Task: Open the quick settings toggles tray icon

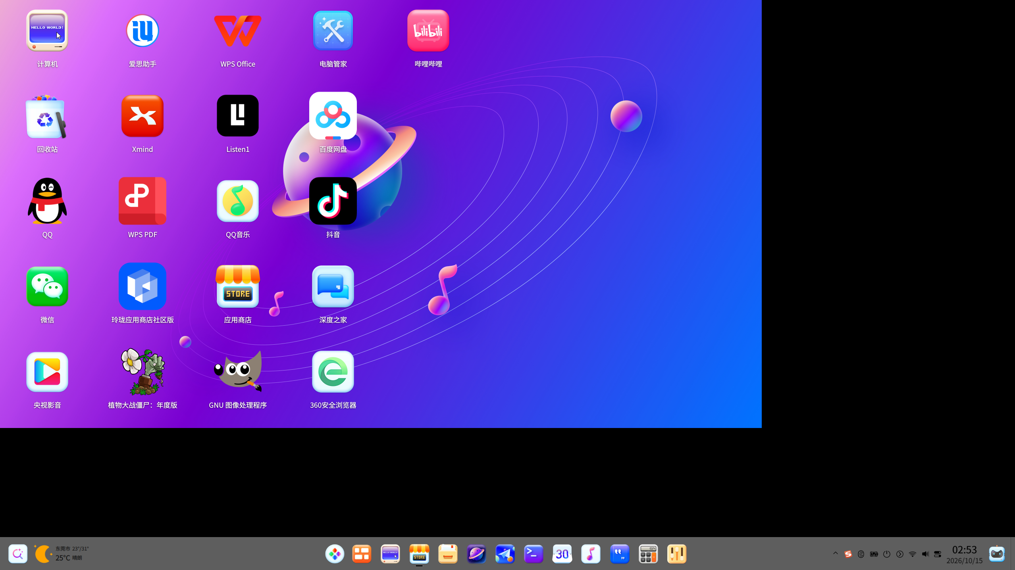Action: pos(938,554)
